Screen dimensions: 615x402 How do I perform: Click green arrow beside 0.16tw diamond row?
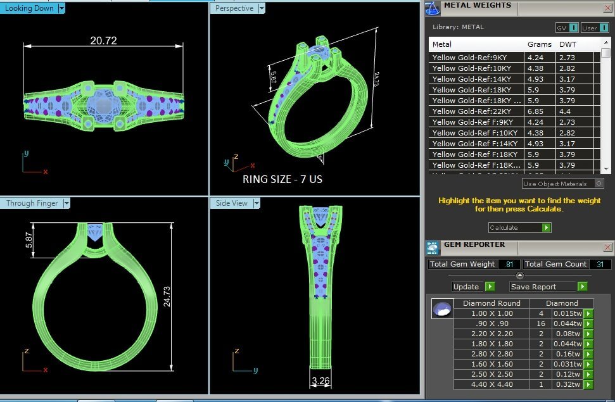click(x=588, y=355)
